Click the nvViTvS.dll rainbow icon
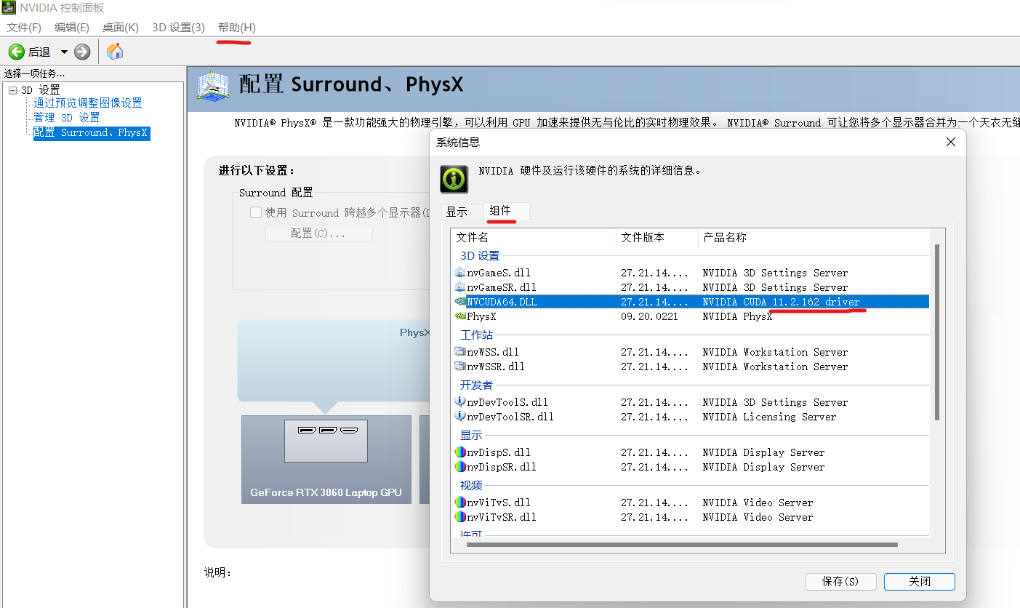 pos(460,503)
